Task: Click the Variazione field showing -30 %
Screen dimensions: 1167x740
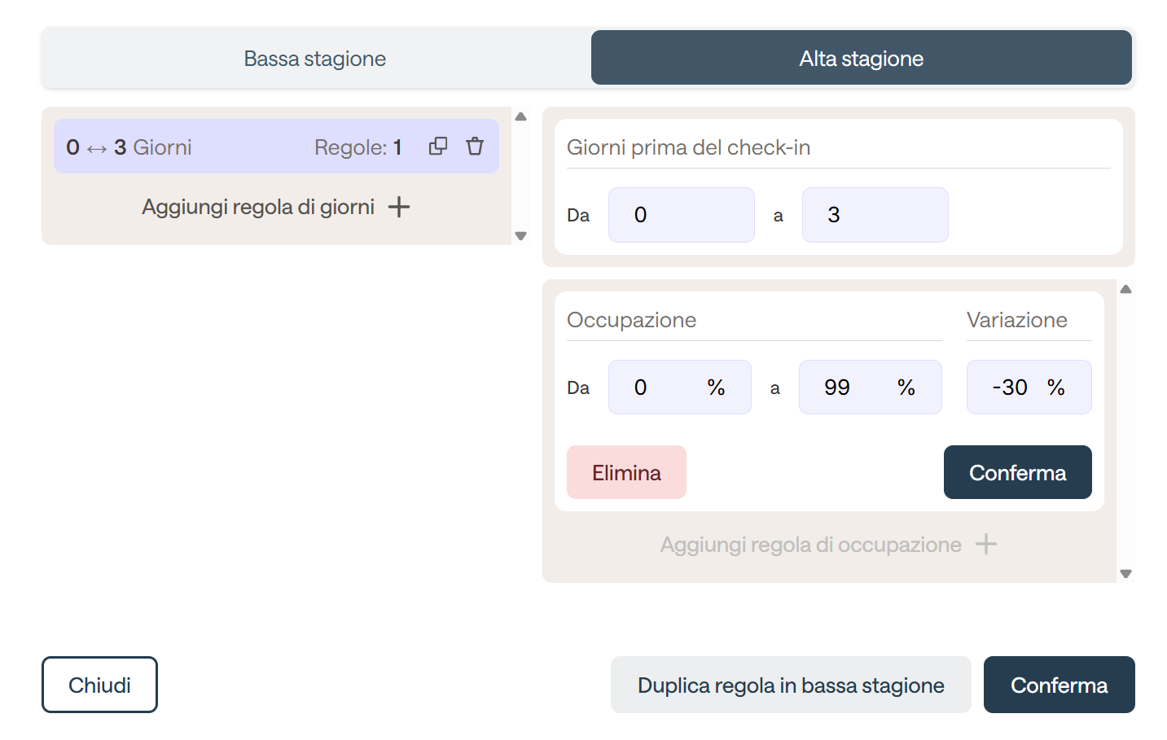Action: pos(1029,388)
